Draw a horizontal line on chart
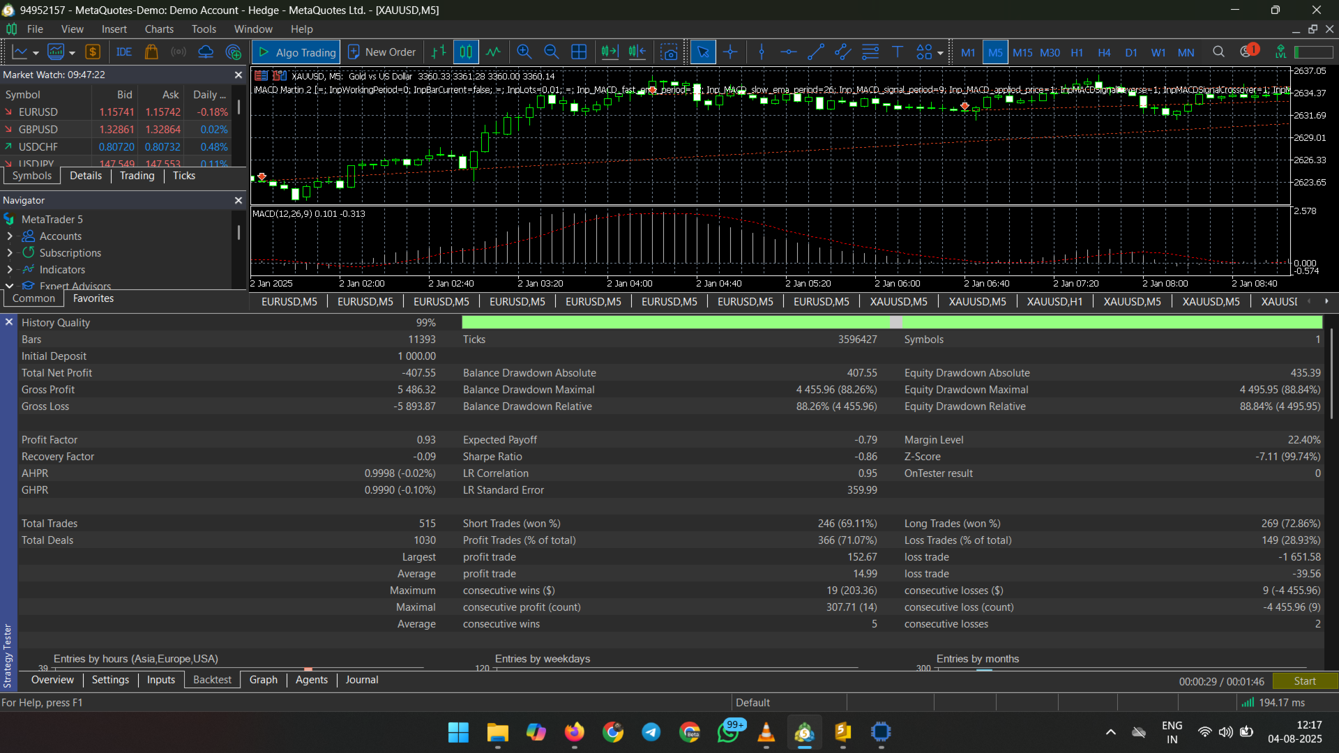Screen dimensions: 1339x753 [x=789, y=52]
